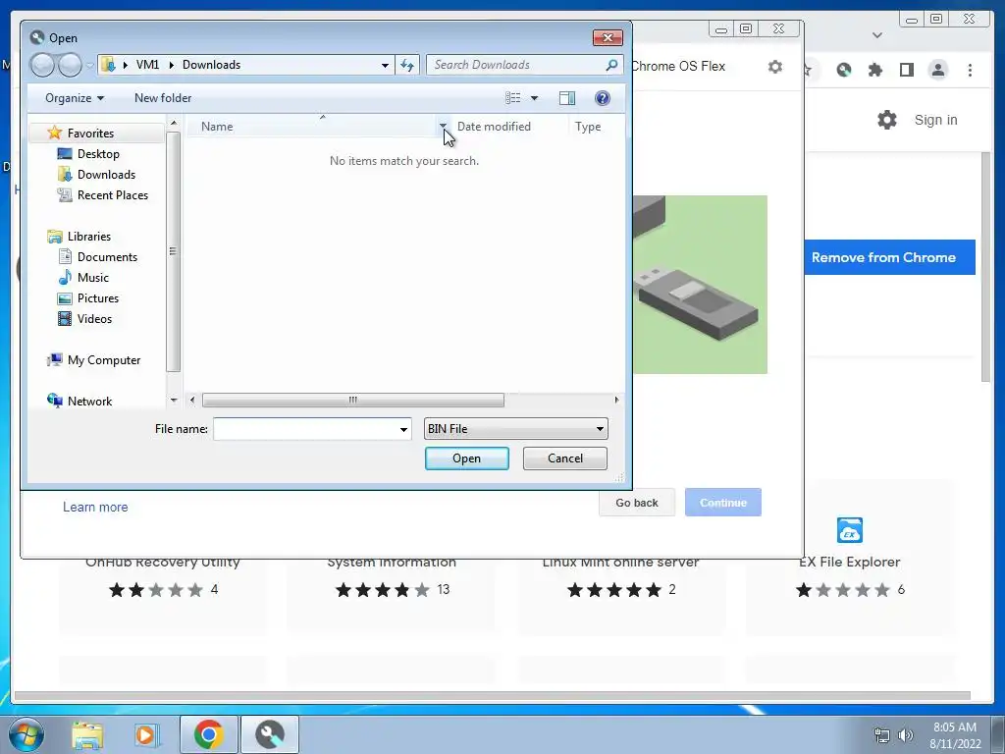Click the horizontal scrollbar thumb in file list

(x=353, y=401)
